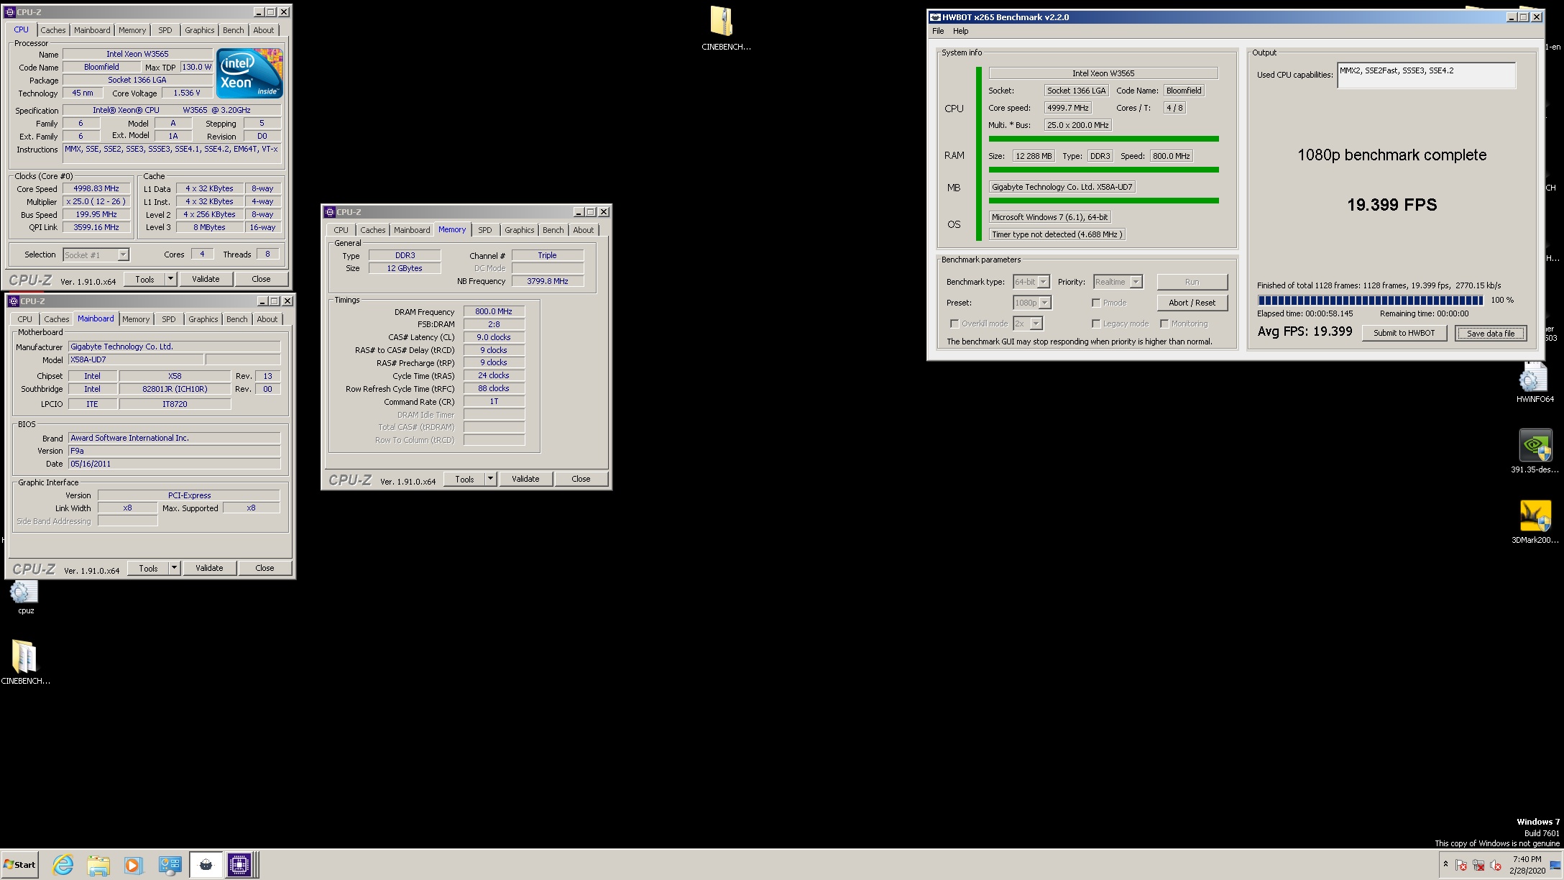Enable the Overkill mode checkbox
The height and width of the screenshot is (880, 1564).
tap(954, 324)
